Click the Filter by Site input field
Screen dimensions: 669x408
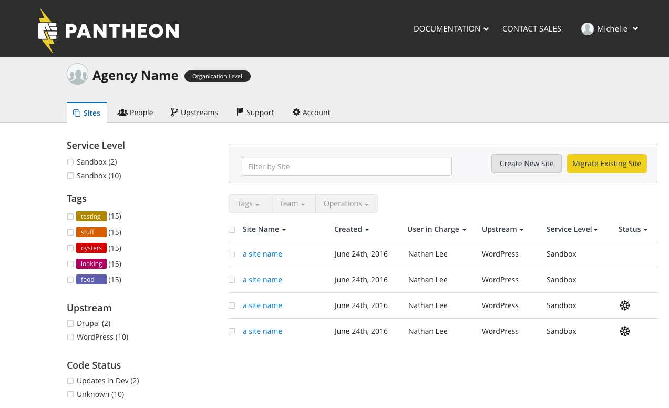click(x=346, y=166)
